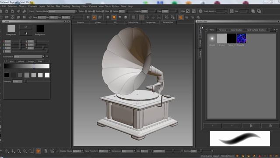This screenshot has height=158, width=280.
Task: Open the Component dropdown
Action: 129,151
